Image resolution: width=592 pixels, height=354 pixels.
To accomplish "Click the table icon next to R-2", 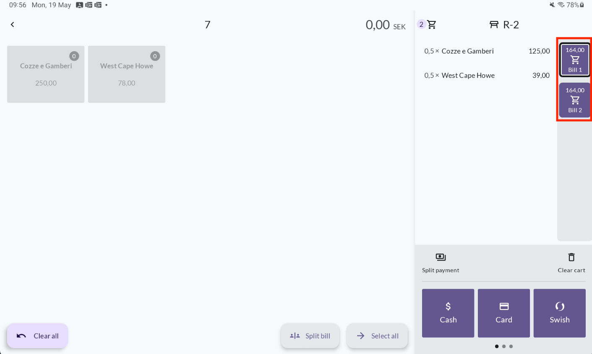I will (x=494, y=25).
